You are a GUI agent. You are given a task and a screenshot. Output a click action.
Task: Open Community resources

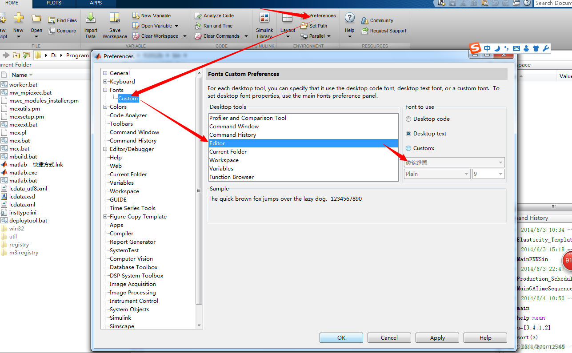377,20
